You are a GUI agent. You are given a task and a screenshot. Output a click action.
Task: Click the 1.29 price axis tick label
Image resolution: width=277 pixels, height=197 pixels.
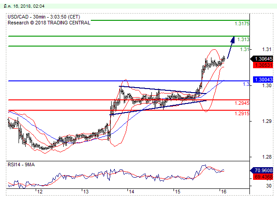click(267, 121)
